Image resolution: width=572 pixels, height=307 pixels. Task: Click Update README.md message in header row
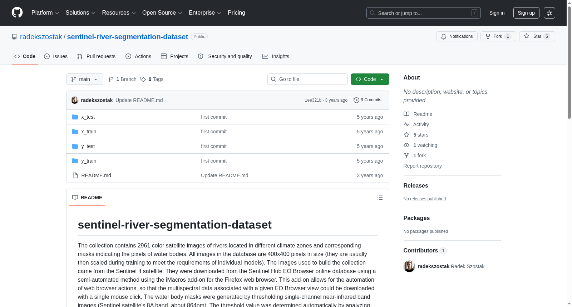point(139,100)
